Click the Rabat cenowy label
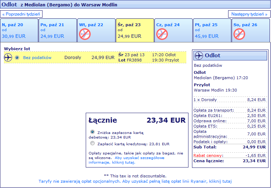Image resolution: width=271 pixels, height=188 pixels. coord(208,155)
